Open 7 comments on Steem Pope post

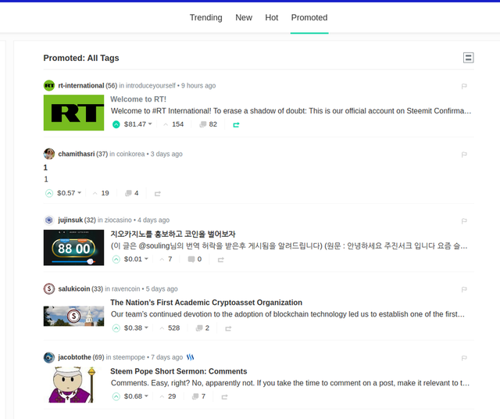198,396
